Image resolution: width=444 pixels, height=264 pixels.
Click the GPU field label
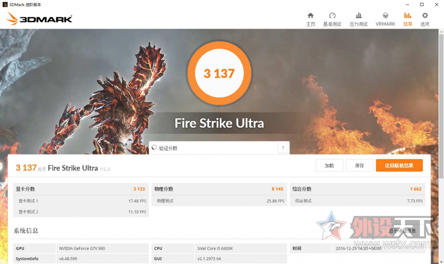tap(20, 248)
